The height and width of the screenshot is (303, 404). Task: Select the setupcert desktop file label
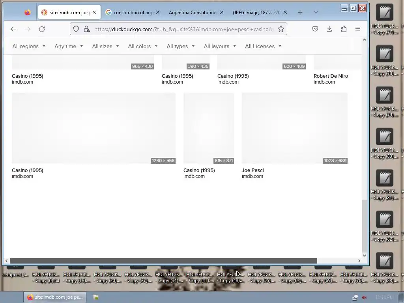click(x=15, y=275)
